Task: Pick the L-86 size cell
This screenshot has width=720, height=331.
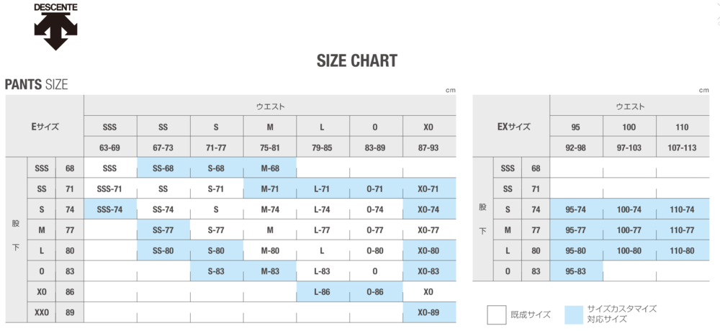Action: [323, 292]
